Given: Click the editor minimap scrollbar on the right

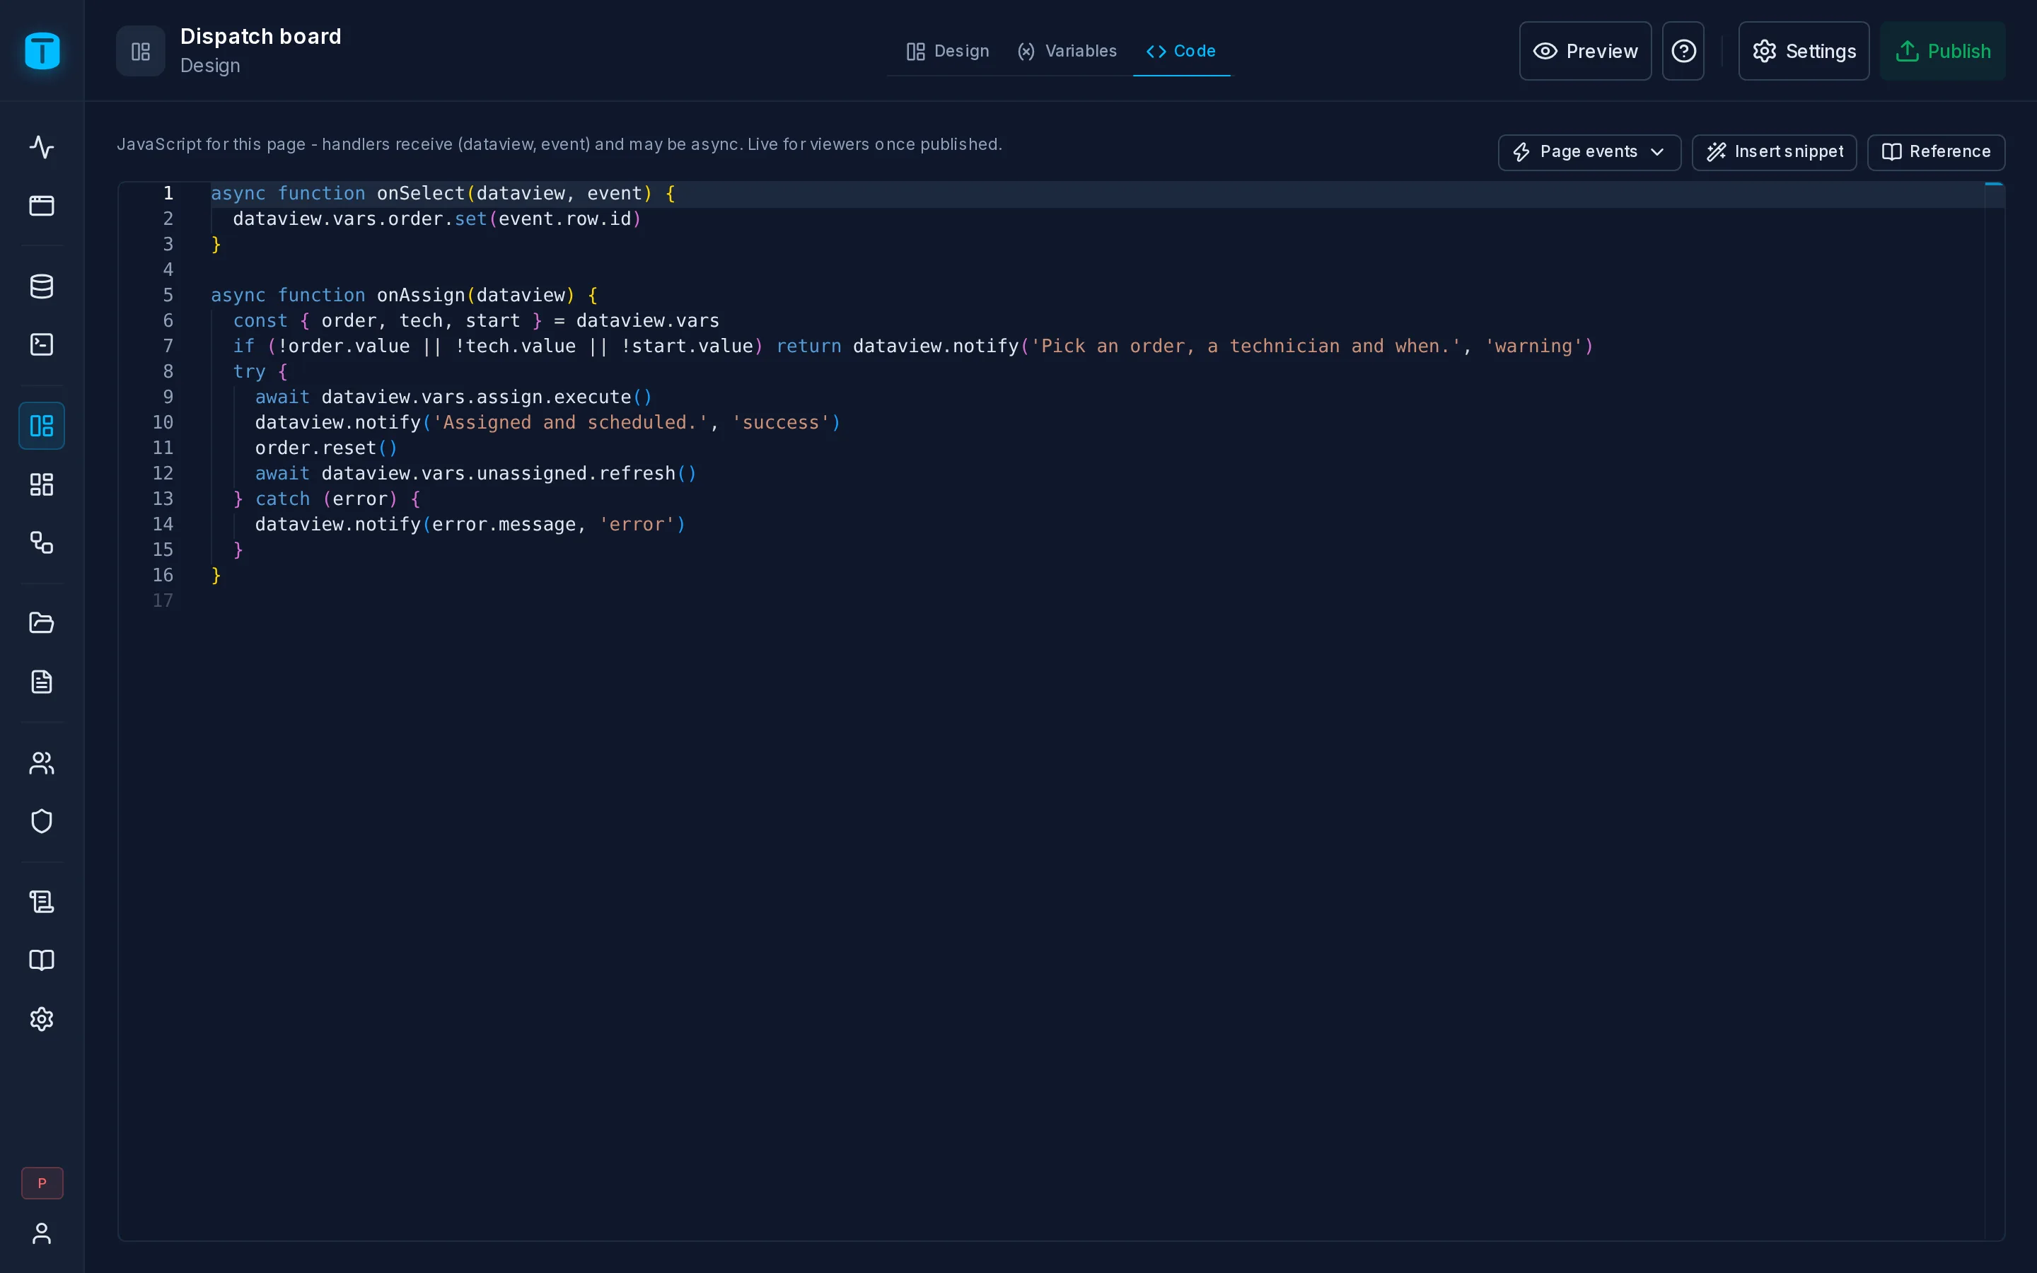Looking at the screenshot, I should pos(1994,711).
